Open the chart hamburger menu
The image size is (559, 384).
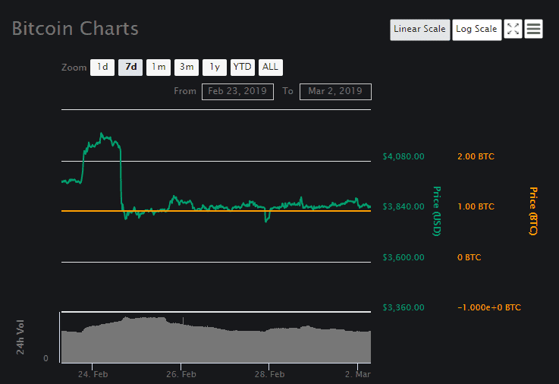(533, 29)
